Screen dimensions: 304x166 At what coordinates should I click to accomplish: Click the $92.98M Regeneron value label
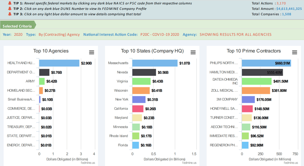point(257,145)
